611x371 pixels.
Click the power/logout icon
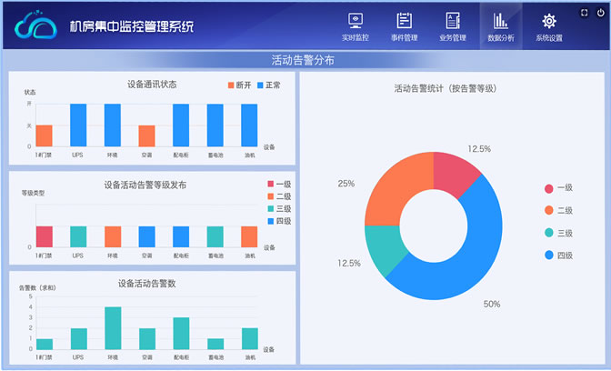point(600,13)
